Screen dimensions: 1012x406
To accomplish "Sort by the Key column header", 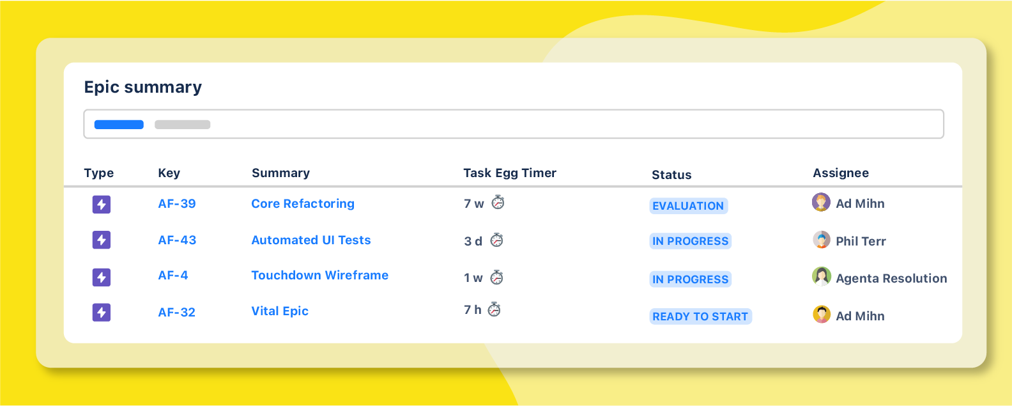I will click(169, 173).
